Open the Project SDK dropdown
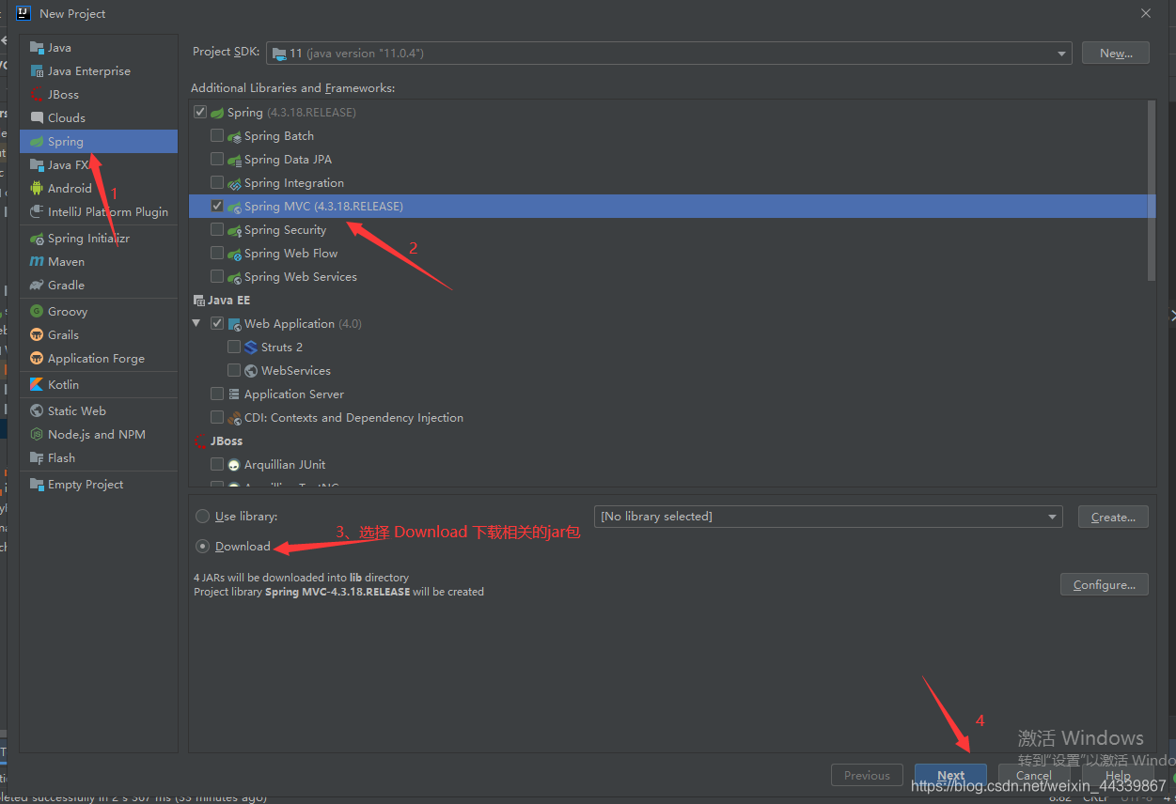 pyautogui.click(x=669, y=54)
